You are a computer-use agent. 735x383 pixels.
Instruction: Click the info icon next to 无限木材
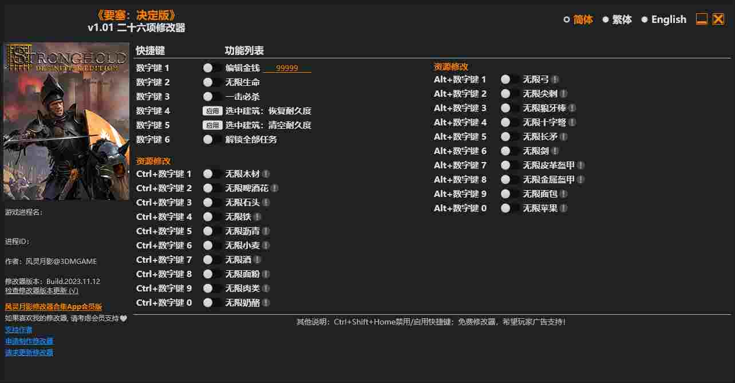tap(266, 173)
